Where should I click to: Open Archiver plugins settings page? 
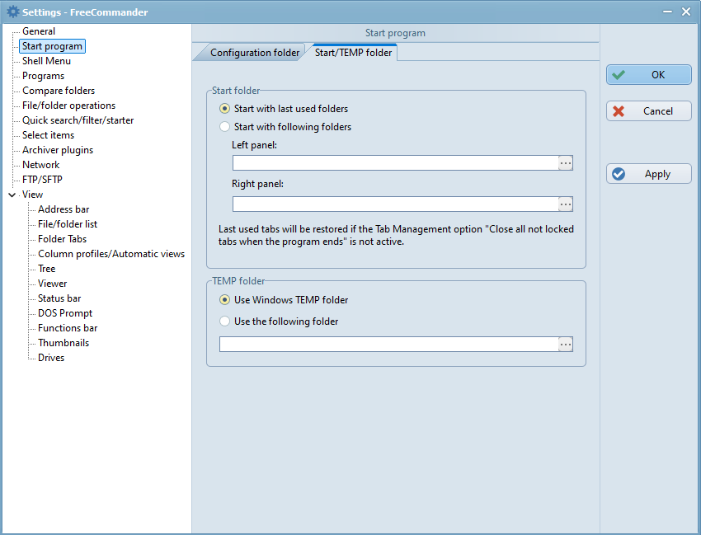[58, 150]
